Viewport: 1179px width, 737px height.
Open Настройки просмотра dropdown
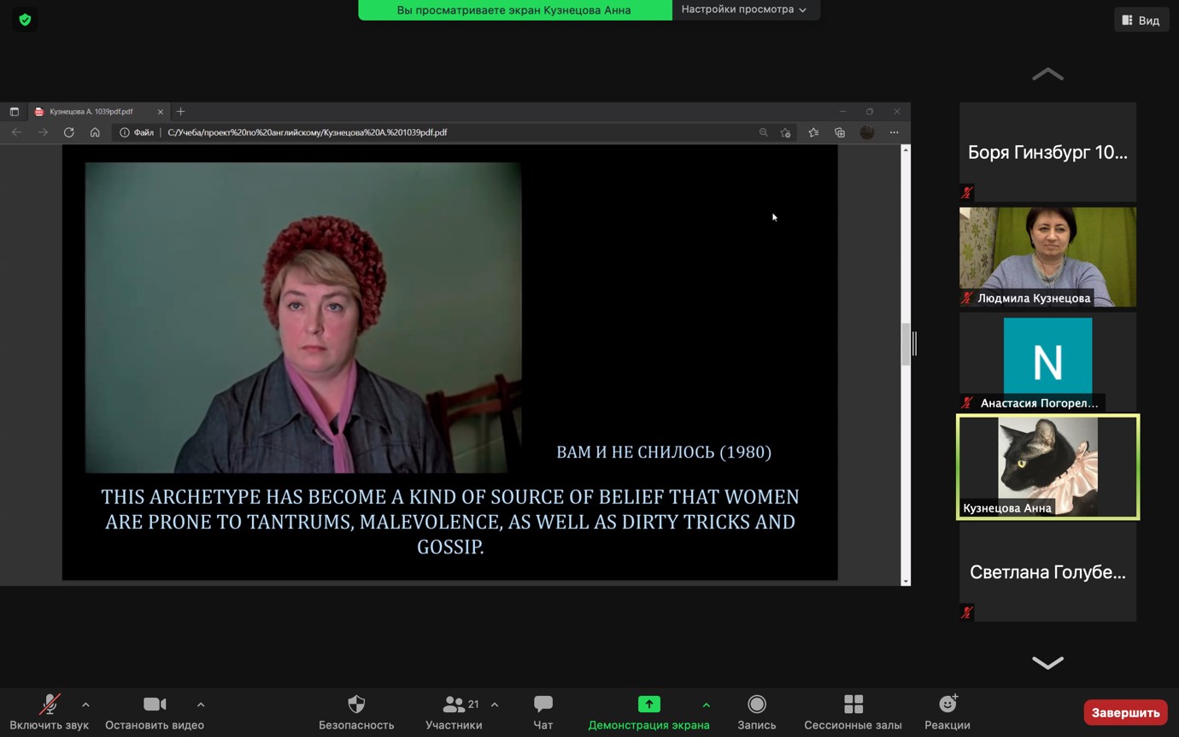coord(744,9)
